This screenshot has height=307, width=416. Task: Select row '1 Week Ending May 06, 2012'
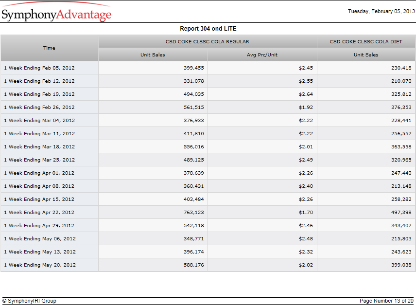point(208,239)
